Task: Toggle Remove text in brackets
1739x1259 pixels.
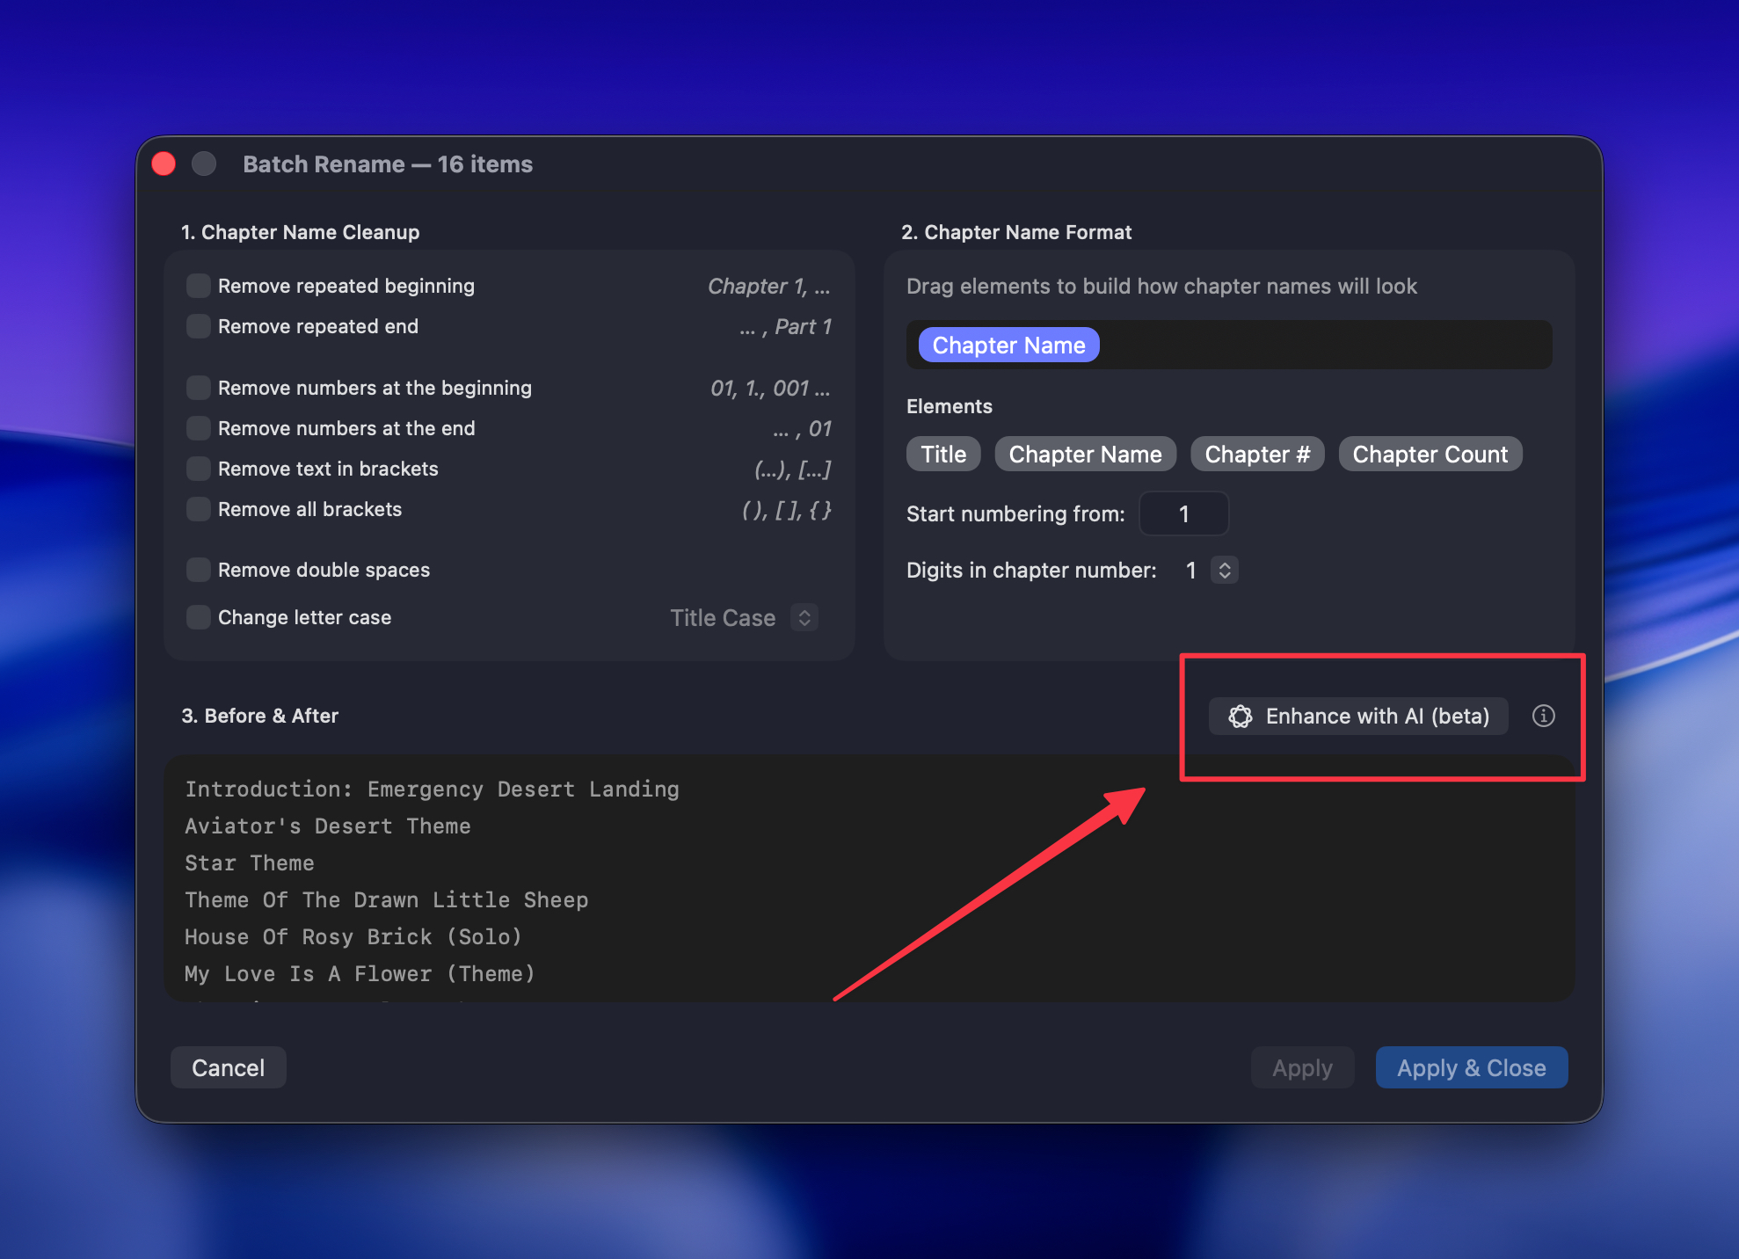Action: [199, 469]
